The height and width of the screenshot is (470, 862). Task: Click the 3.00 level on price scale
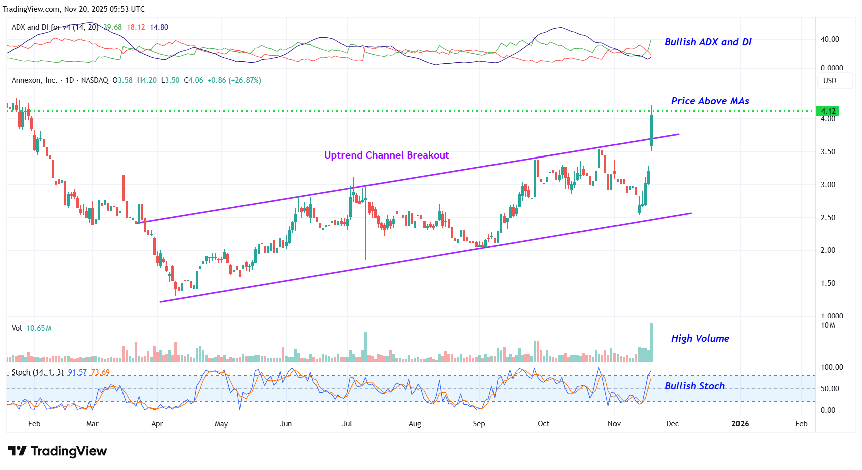(828, 185)
